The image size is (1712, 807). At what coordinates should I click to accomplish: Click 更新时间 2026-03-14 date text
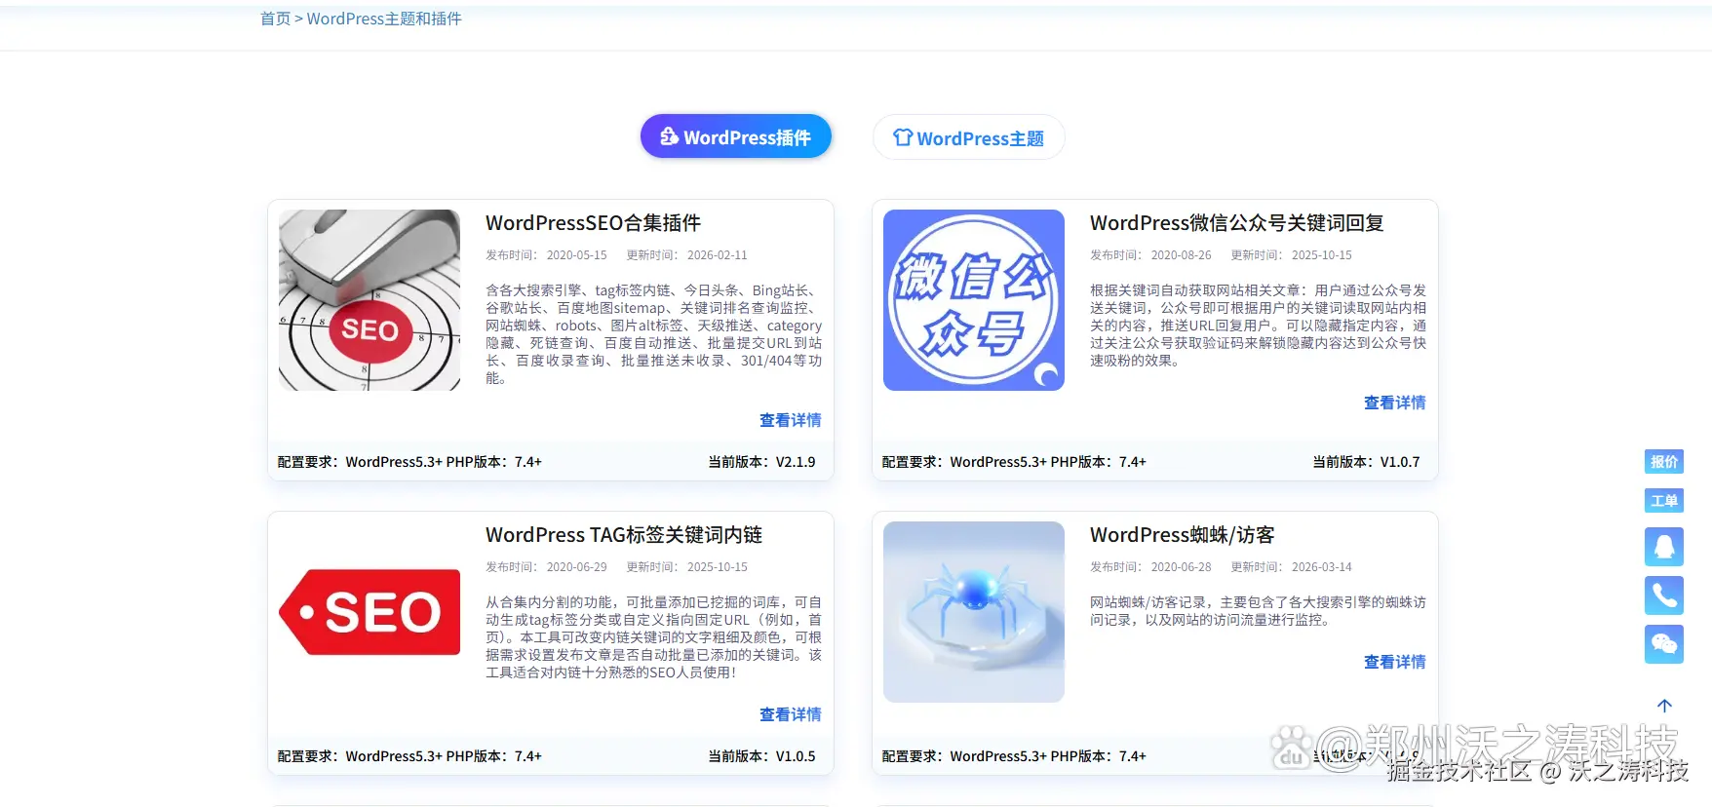point(1292,567)
